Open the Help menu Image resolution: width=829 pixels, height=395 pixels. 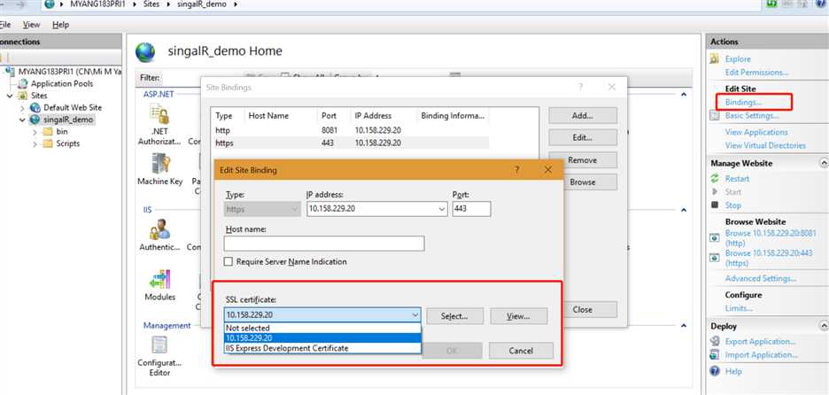click(61, 24)
